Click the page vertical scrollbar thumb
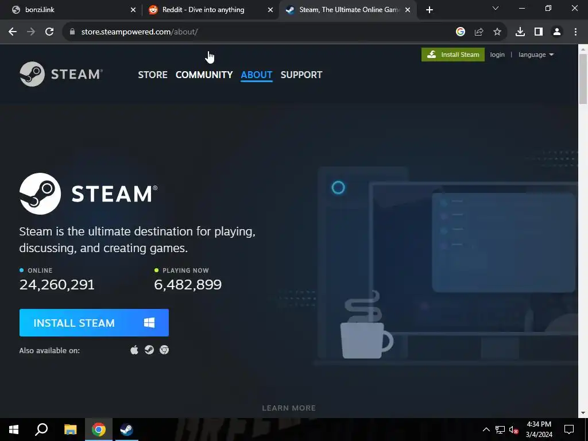Screen dimensions: 588x441 [x=583, y=78]
